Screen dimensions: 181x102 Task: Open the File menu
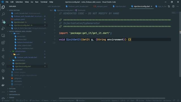coord(7,2)
